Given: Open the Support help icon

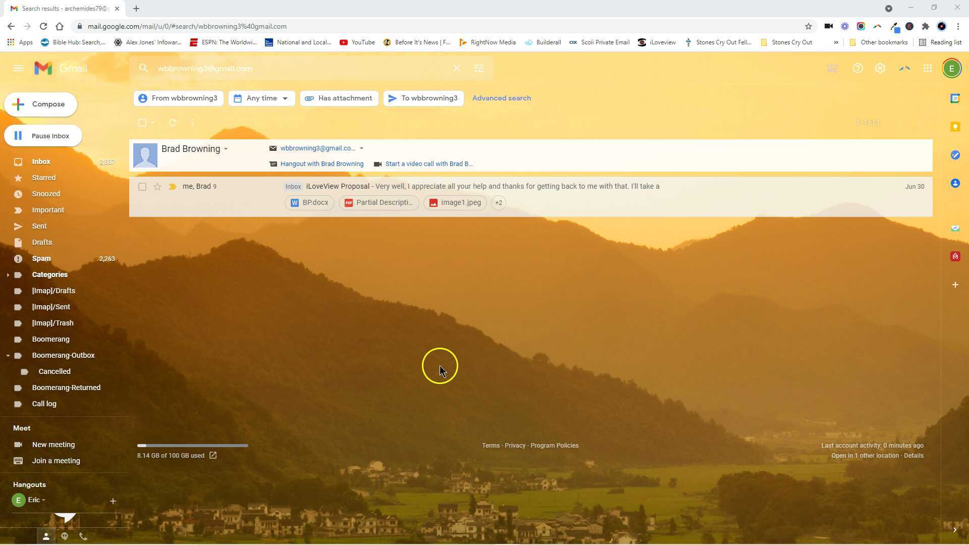Looking at the screenshot, I should click(x=857, y=68).
